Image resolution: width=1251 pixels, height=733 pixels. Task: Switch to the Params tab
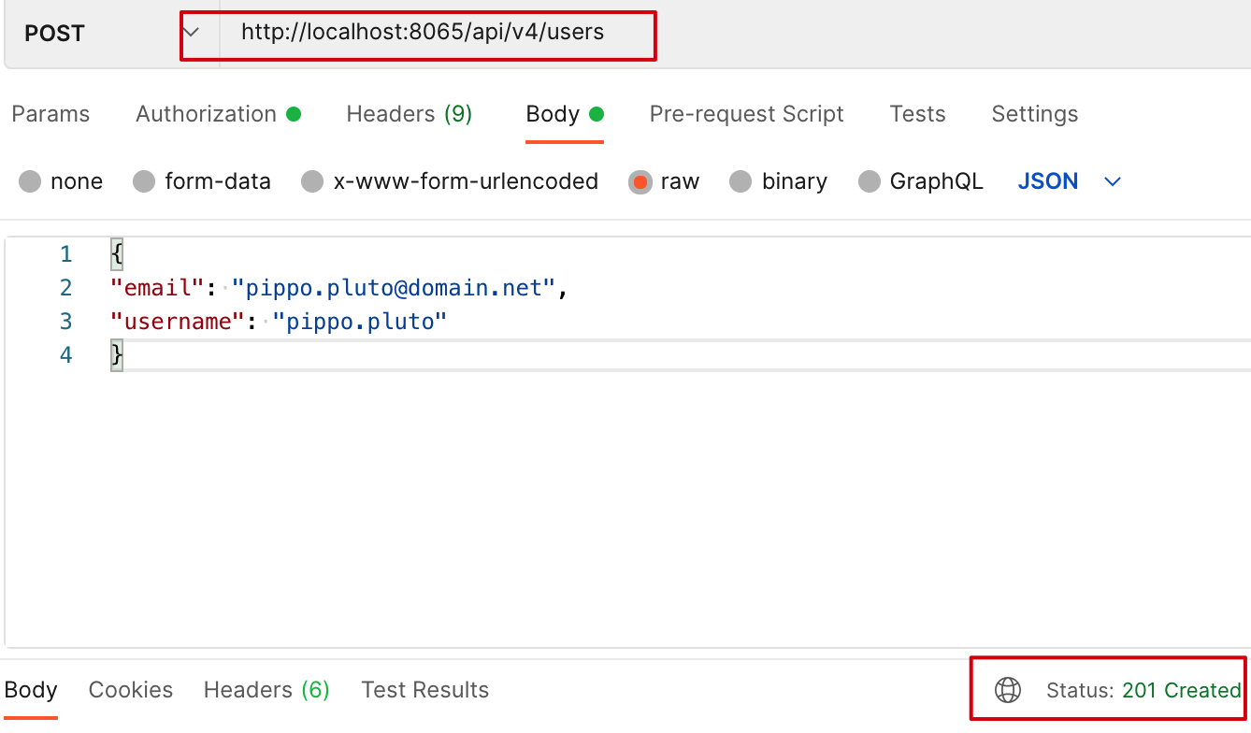(x=50, y=114)
